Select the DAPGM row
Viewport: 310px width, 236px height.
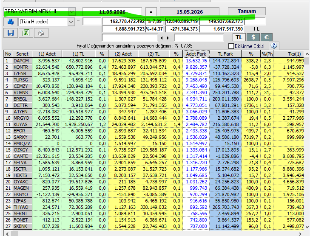[154, 61]
